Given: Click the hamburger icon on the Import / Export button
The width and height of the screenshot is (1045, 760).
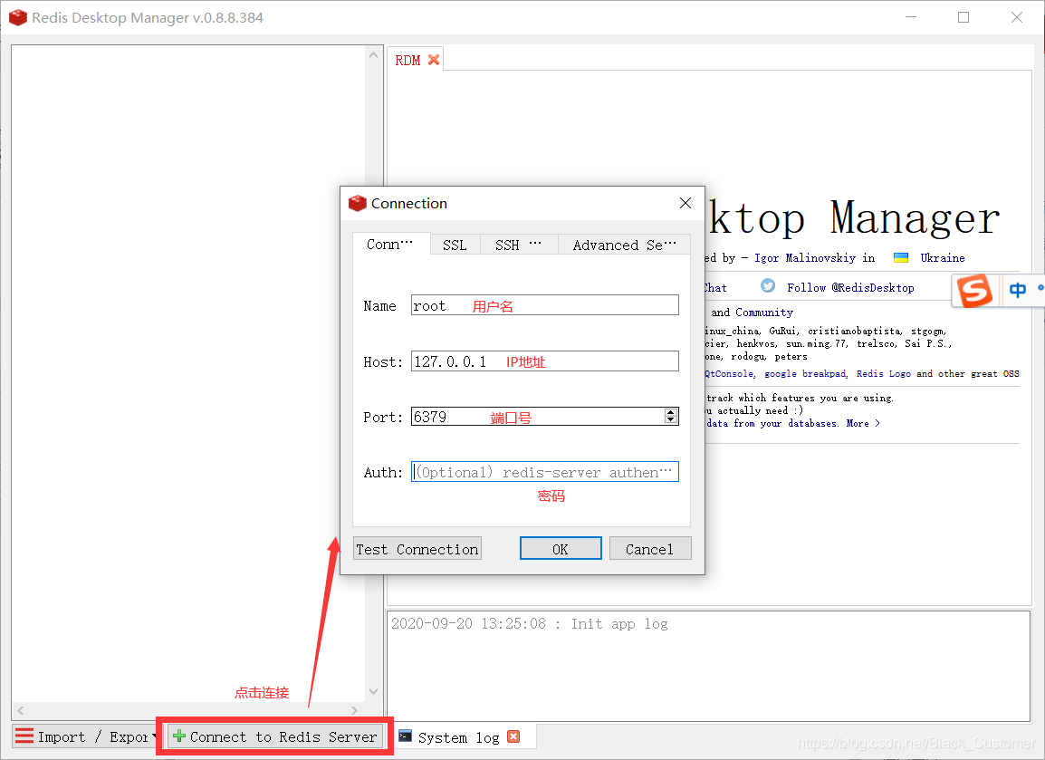Looking at the screenshot, I should pyautogui.click(x=24, y=736).
